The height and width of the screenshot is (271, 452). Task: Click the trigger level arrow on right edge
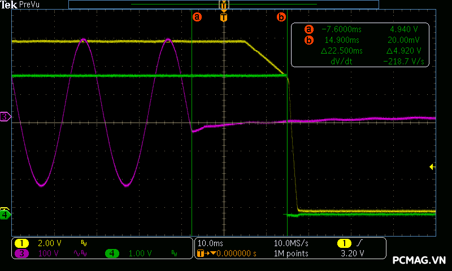coord(432,167)
